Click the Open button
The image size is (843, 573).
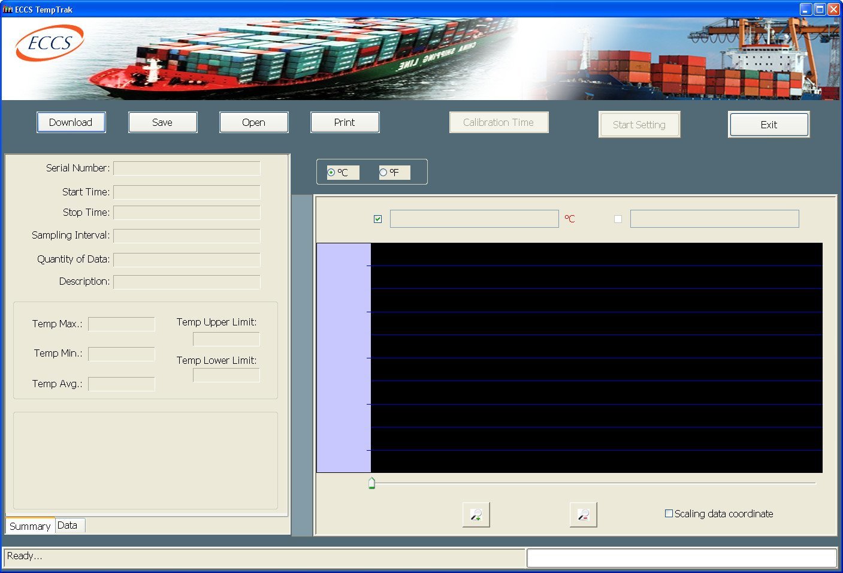[x=253, y=122]
